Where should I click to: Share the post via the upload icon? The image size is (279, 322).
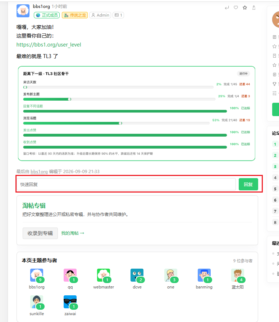(x=254, y=8)
